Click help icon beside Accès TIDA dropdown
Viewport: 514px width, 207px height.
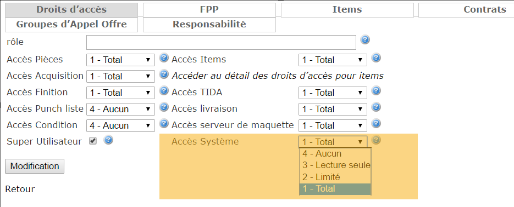pos(376,90)
